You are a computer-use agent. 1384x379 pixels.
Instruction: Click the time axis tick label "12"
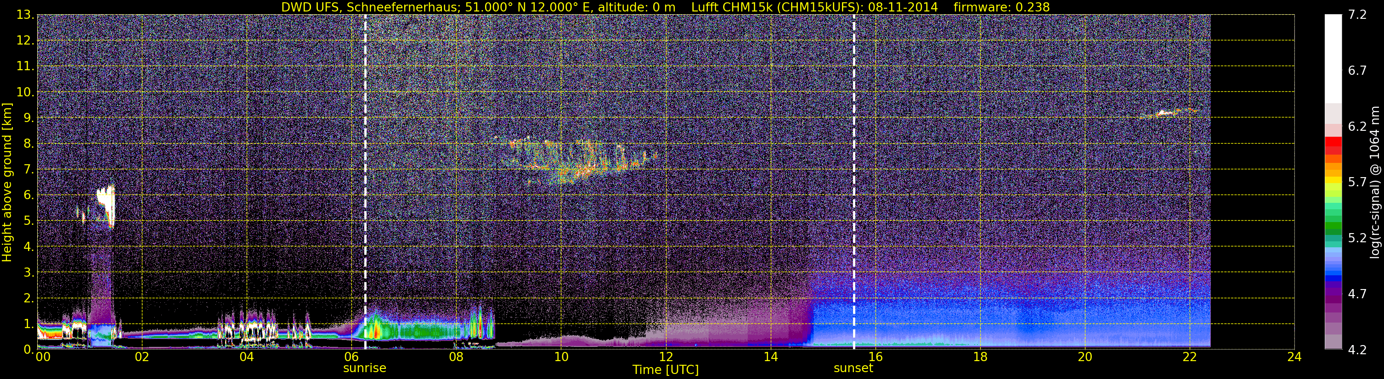coord(666,357)
